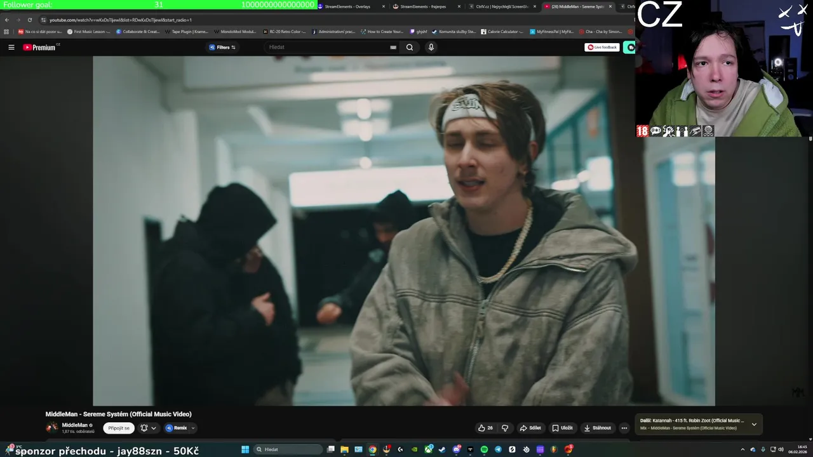Open the MyFitnessPal bookmark

[x=551, y=31]
